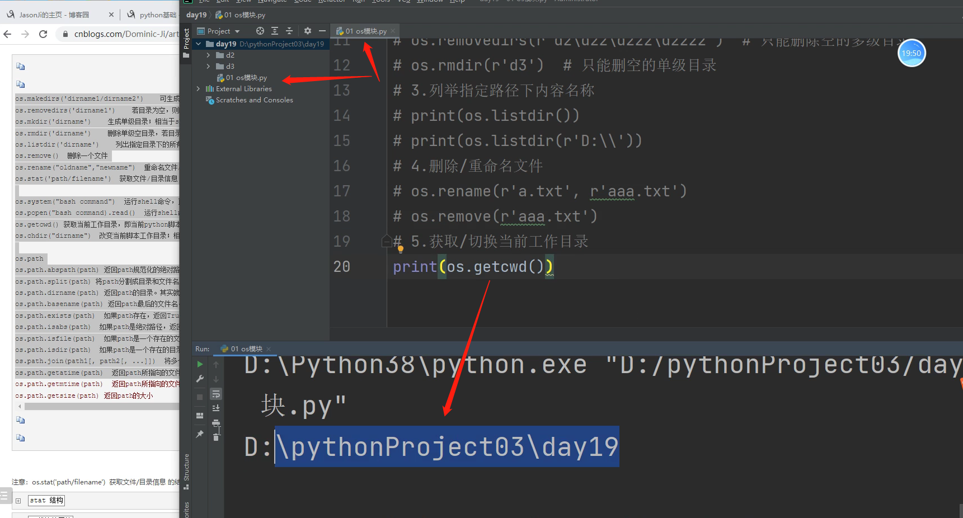Open the Structure tool window tab
963x518 pixels.
[186, 472]
